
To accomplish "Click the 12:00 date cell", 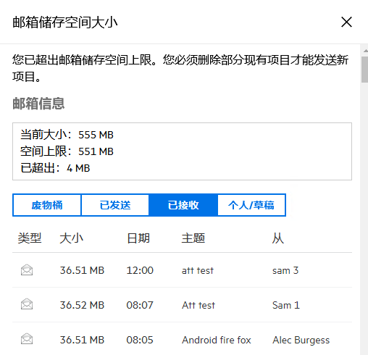I will pos(140,270).
